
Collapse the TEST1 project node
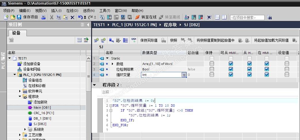(9, 58)
